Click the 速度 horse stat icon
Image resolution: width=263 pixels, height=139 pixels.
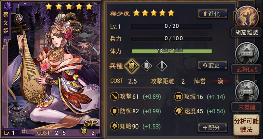point(178,111)
